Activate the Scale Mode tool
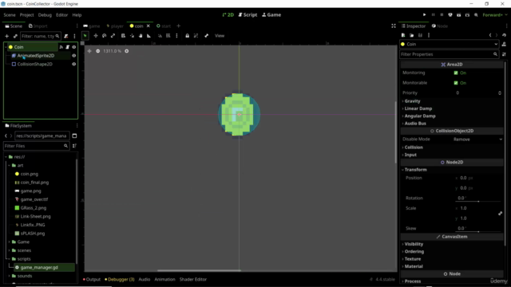This screenshot has height=287, width=511. click(113, 36)
